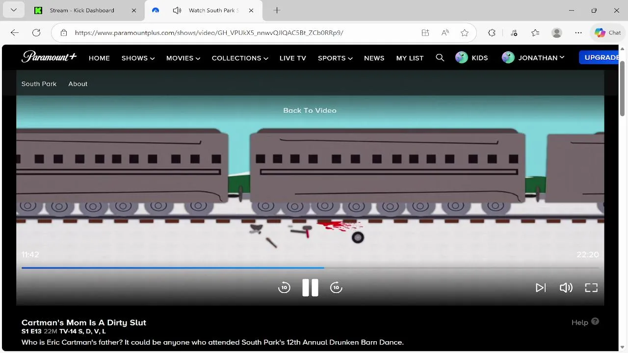Click the KIDS label text
Viewport: 628px width, 353px height.
point(479,58)
